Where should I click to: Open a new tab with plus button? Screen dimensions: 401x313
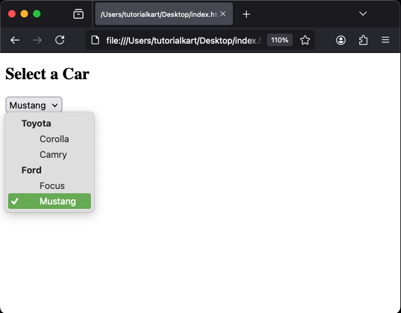(x=247, y=14)
